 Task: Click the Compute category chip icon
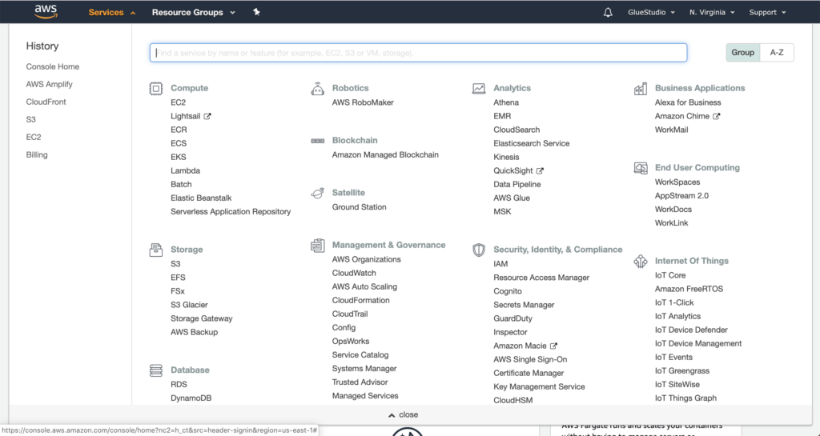156,88
